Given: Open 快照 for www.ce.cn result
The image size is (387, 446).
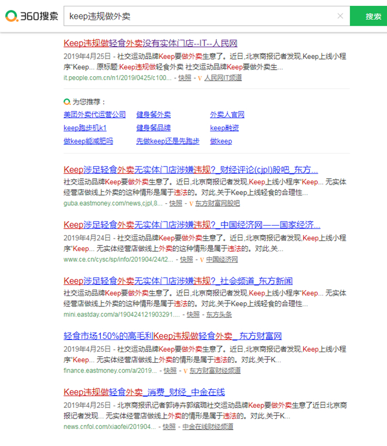Looking at the screenshot, I should (186, 260).
